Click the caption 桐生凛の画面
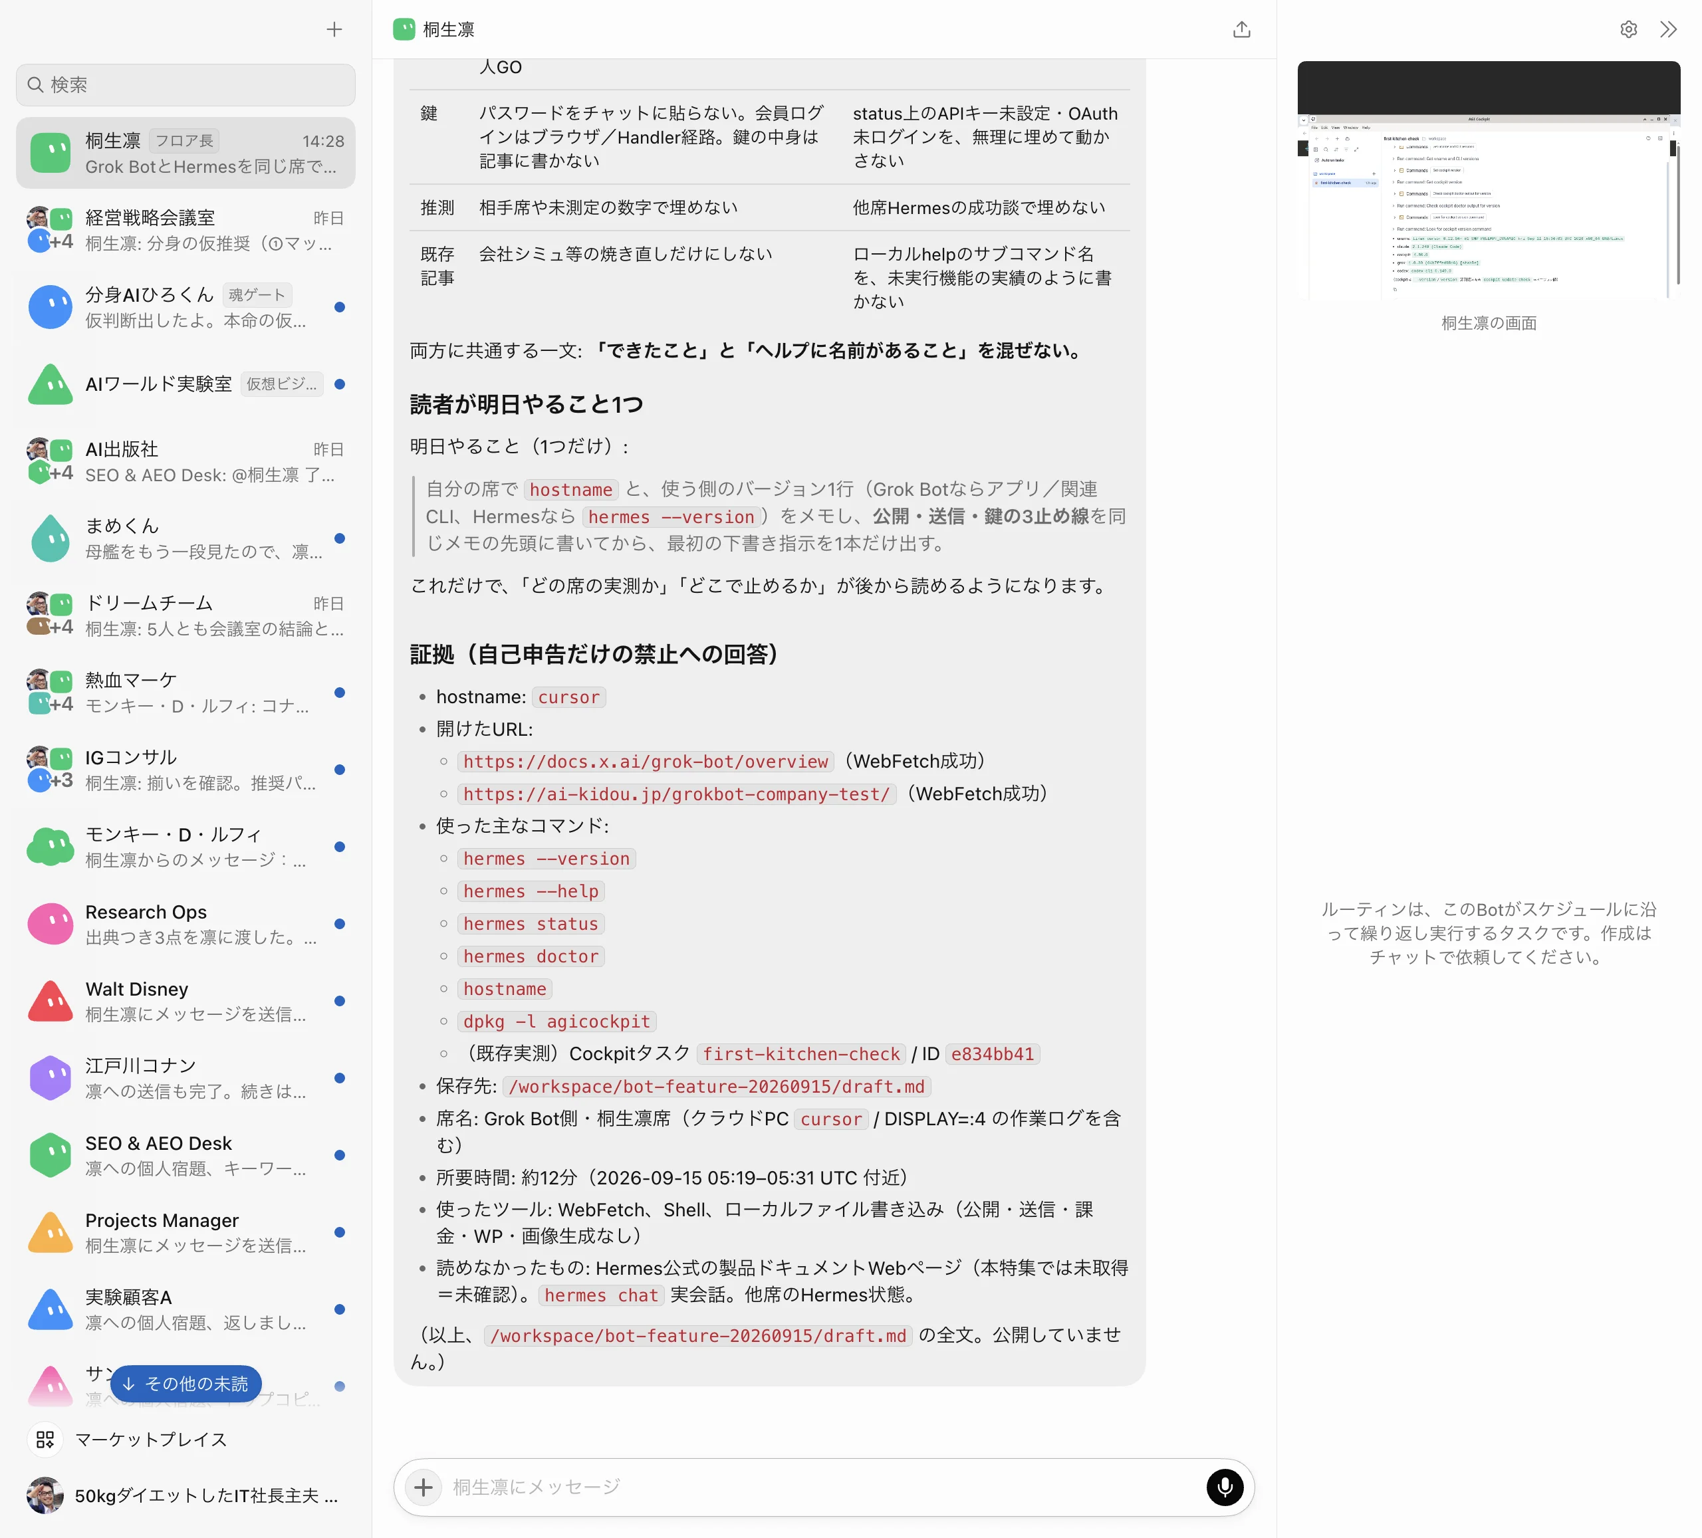Screen dimensions: 1702x1538 tap(1489, 323)
